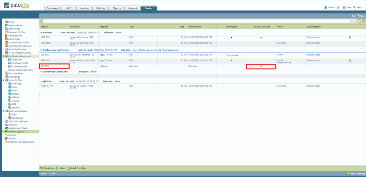Open the Monitor tab

84,8
